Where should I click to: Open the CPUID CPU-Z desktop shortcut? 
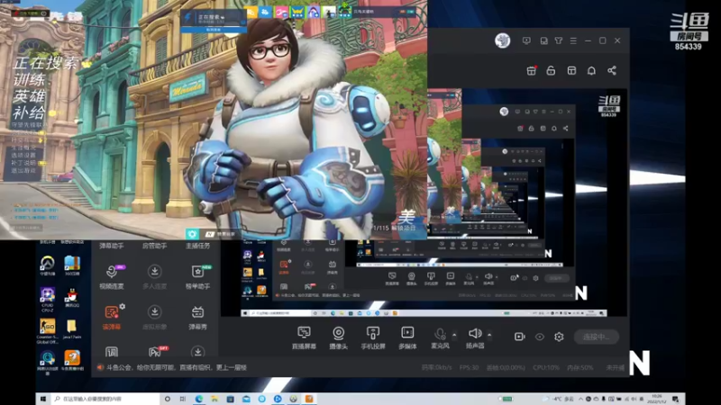[48, 300]
